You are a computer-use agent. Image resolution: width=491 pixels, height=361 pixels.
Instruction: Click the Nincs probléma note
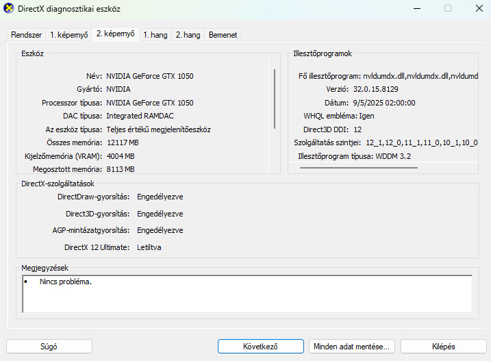coord(66,282)
